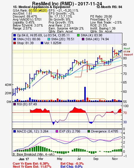Click the Range: 2.57% value

pos(22,29)
